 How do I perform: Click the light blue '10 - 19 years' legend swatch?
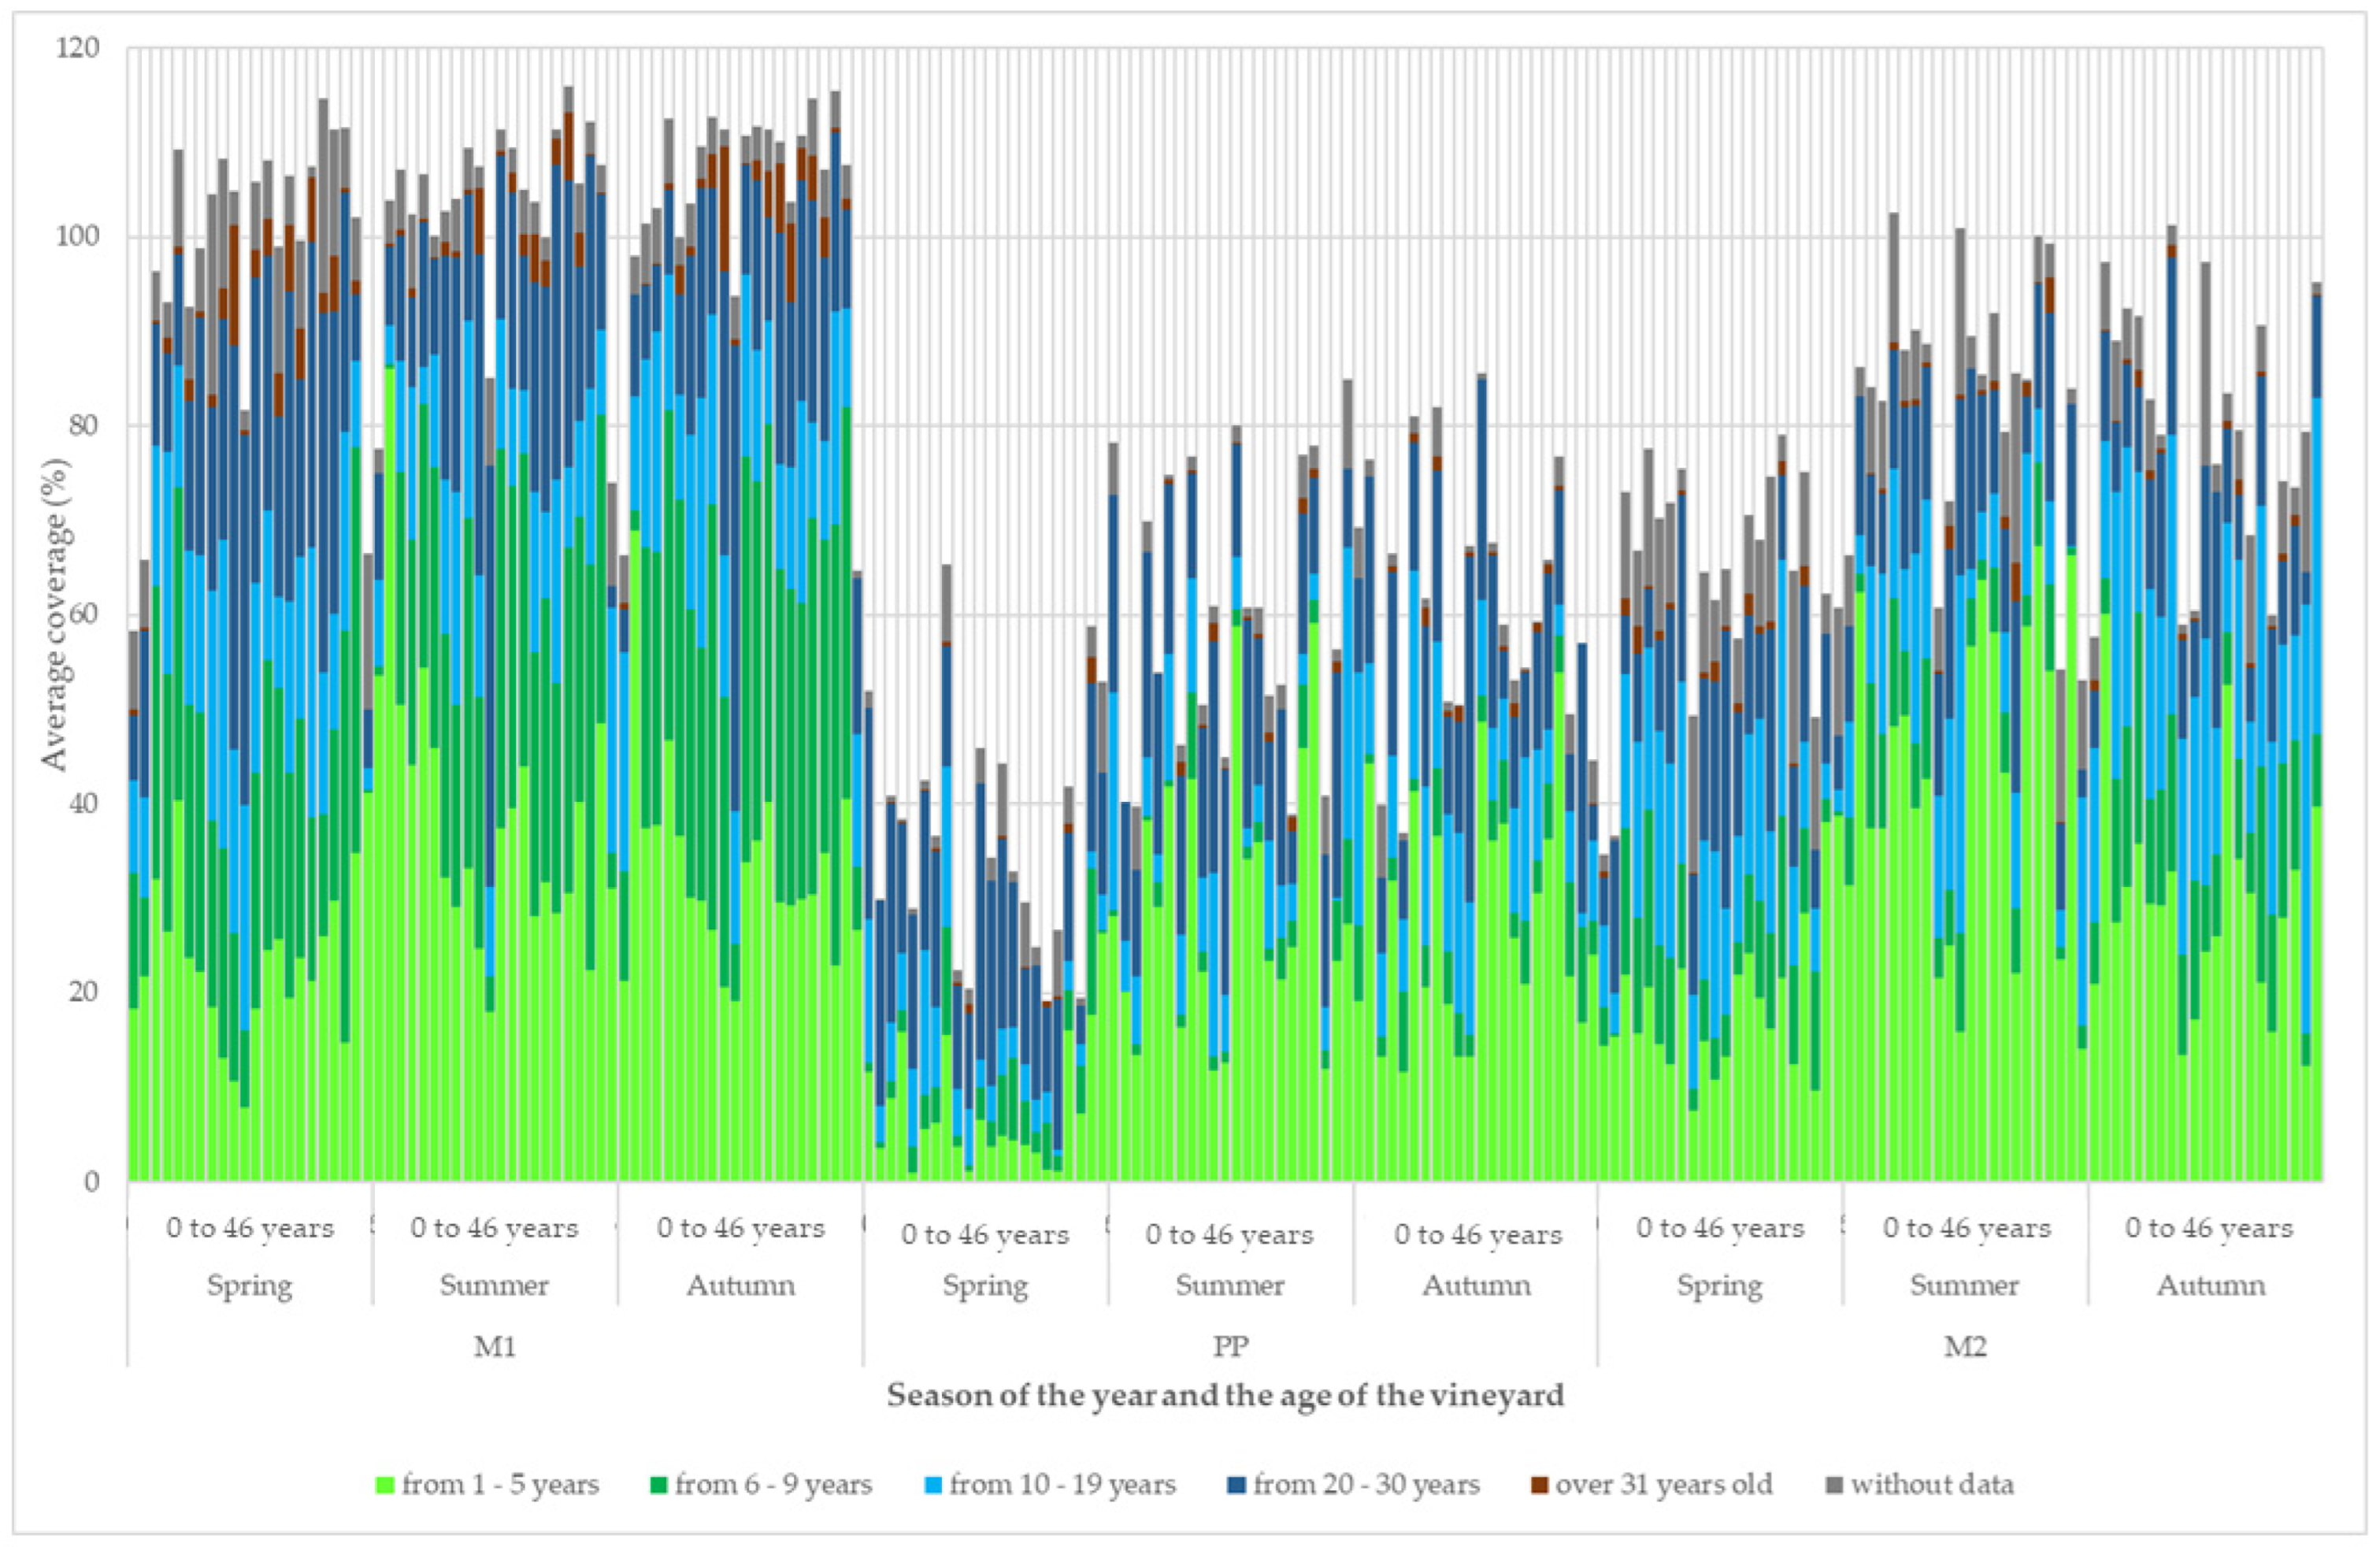click(x=934, y=1485)
